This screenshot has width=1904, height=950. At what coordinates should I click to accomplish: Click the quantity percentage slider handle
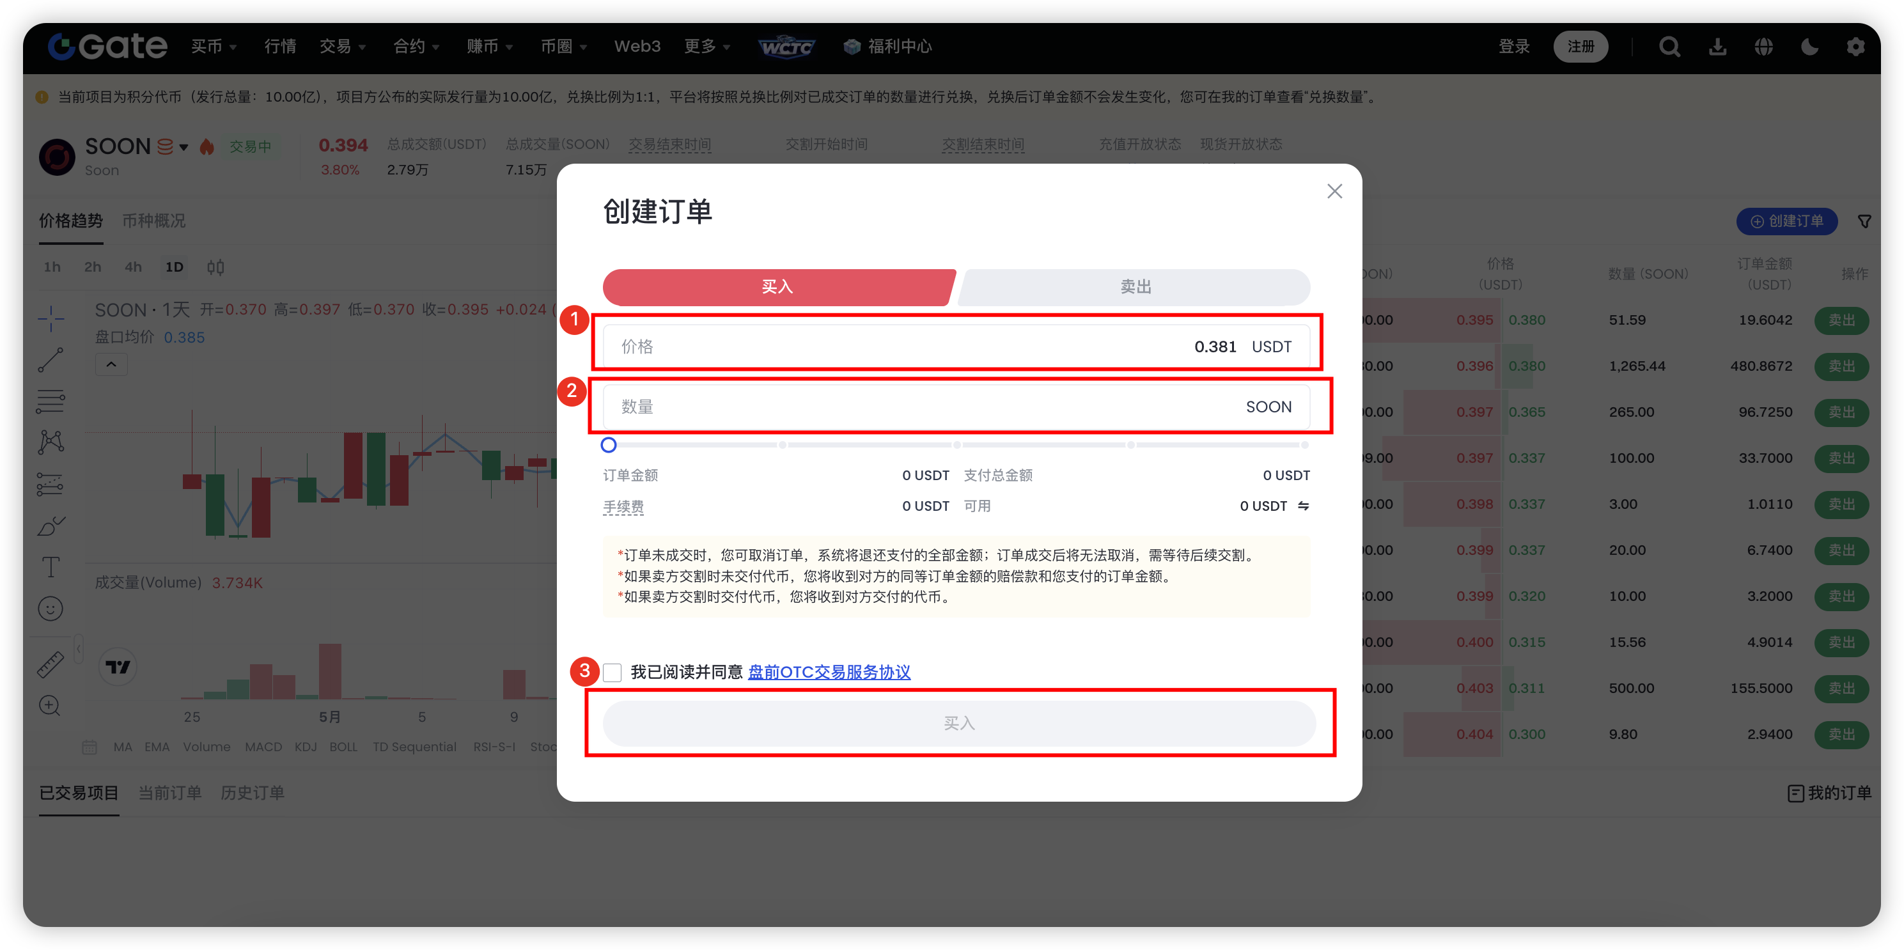(608, 445)
